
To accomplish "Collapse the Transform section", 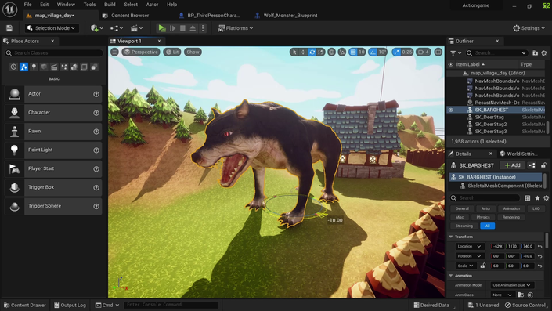I will 451,237.
